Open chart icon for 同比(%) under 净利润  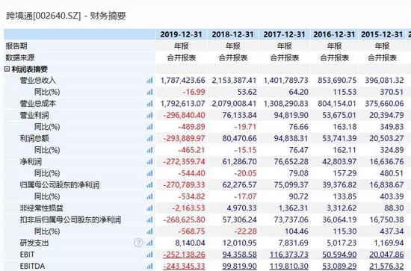(149, 173)
